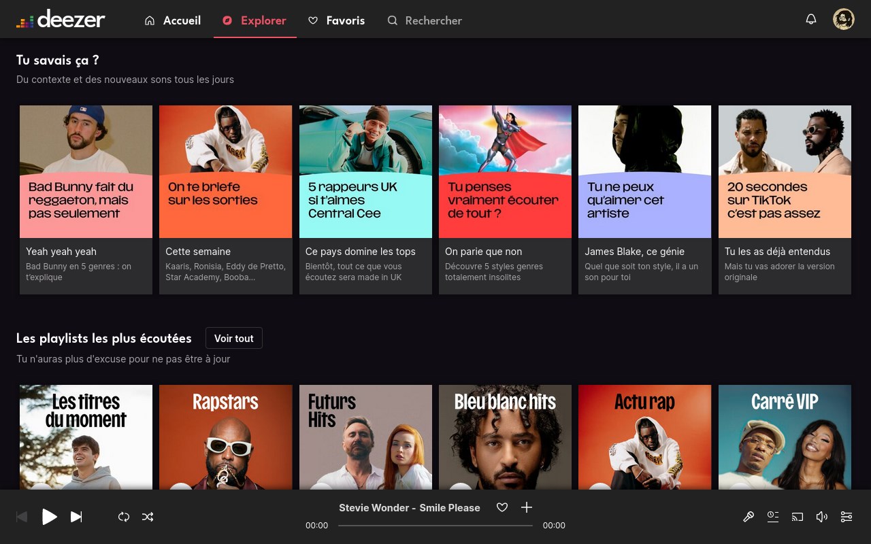Open the Tu penses vraiment écouter card

point(505,171)
